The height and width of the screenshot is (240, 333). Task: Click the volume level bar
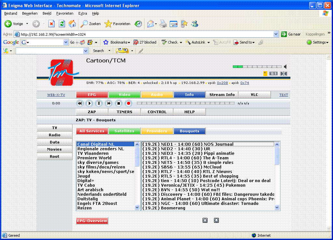257,67
